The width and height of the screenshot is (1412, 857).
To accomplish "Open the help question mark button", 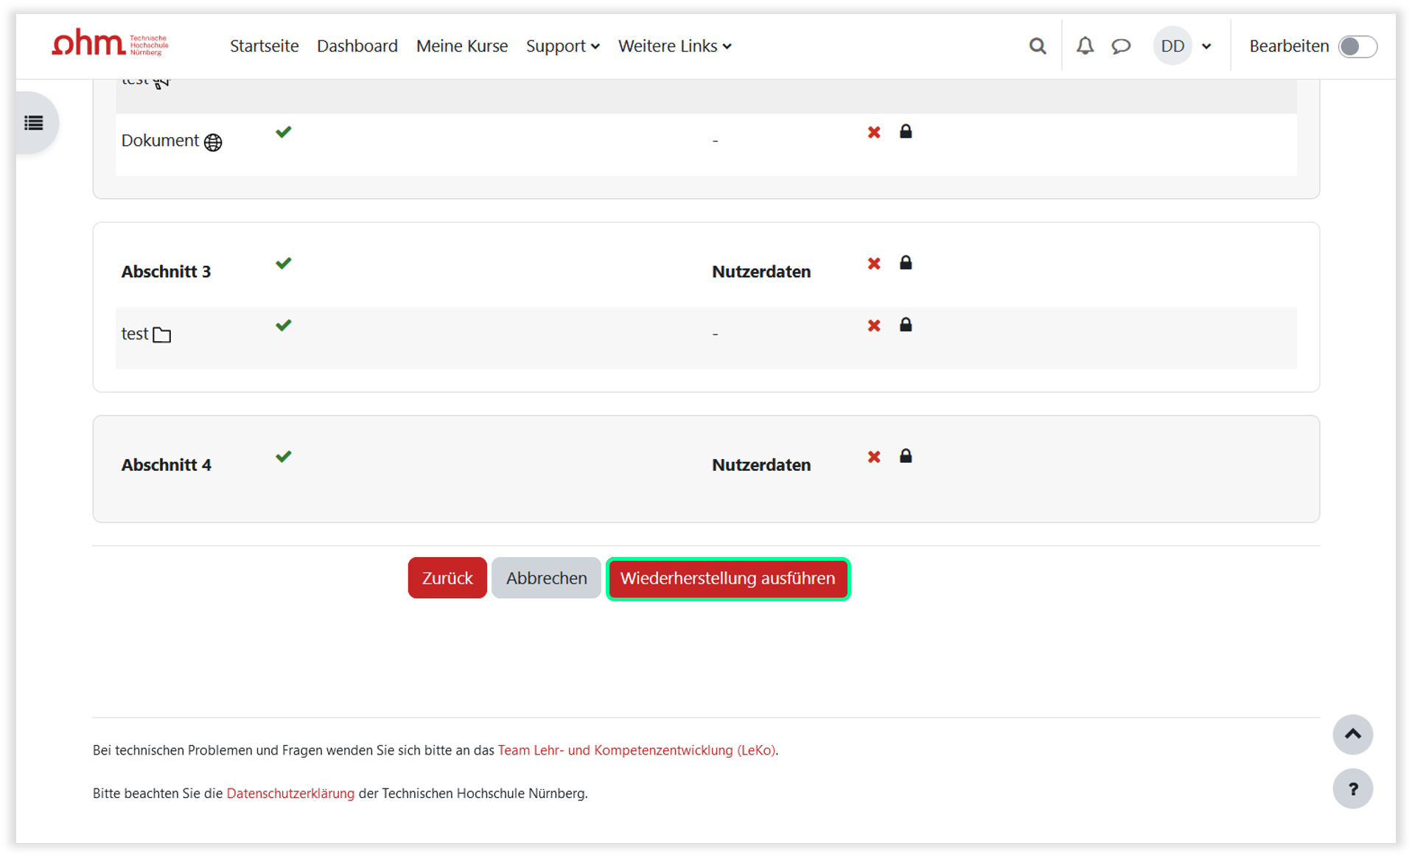I will (x=1352, y=788).
